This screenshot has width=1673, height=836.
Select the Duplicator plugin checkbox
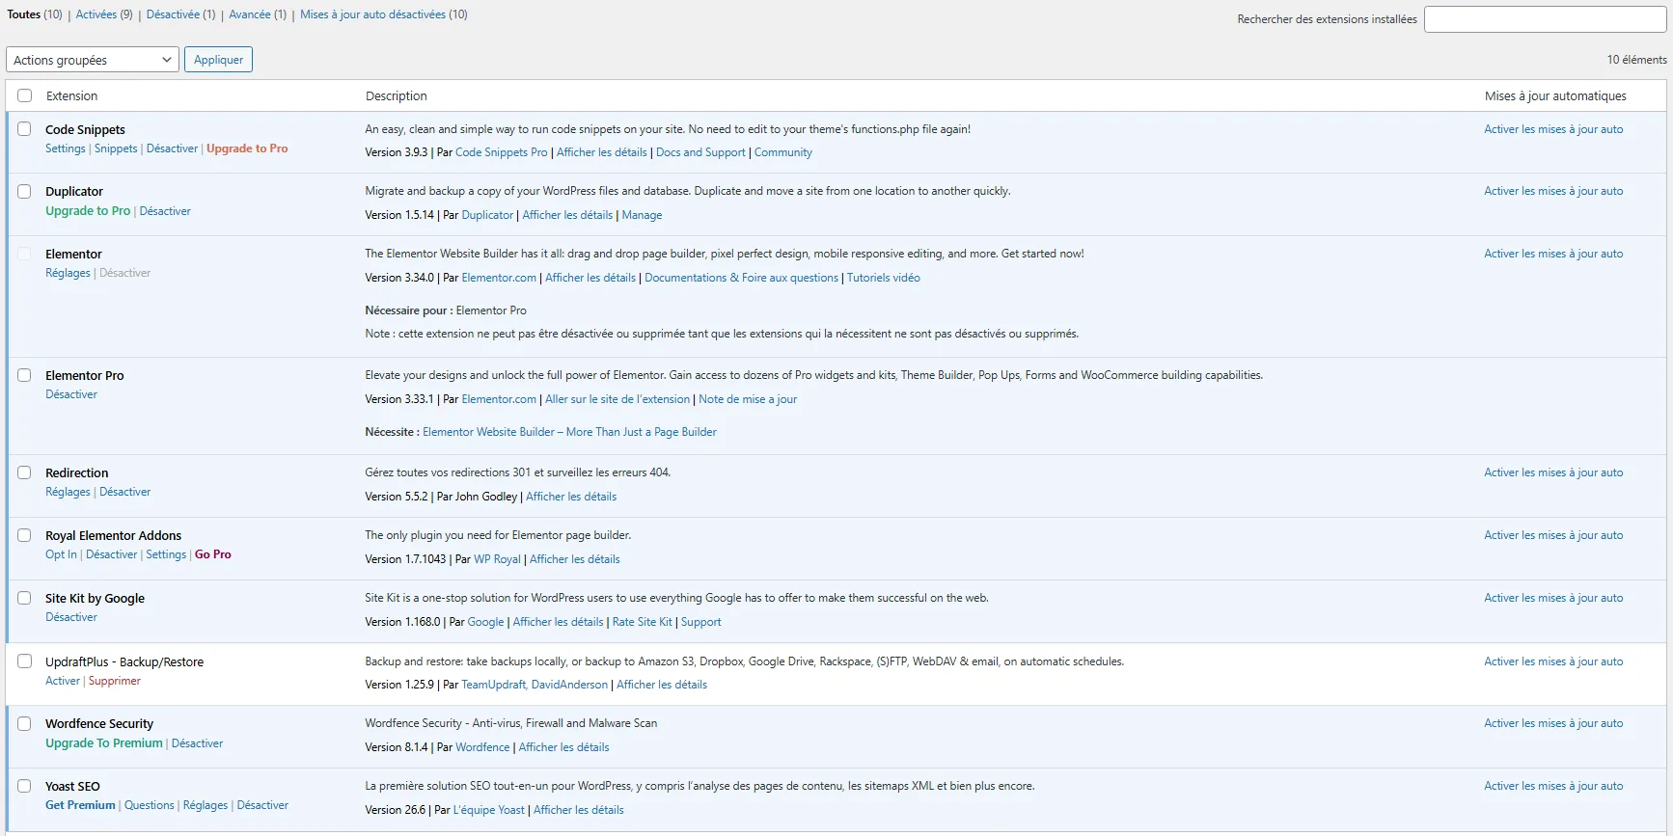(x=24, y=192)
